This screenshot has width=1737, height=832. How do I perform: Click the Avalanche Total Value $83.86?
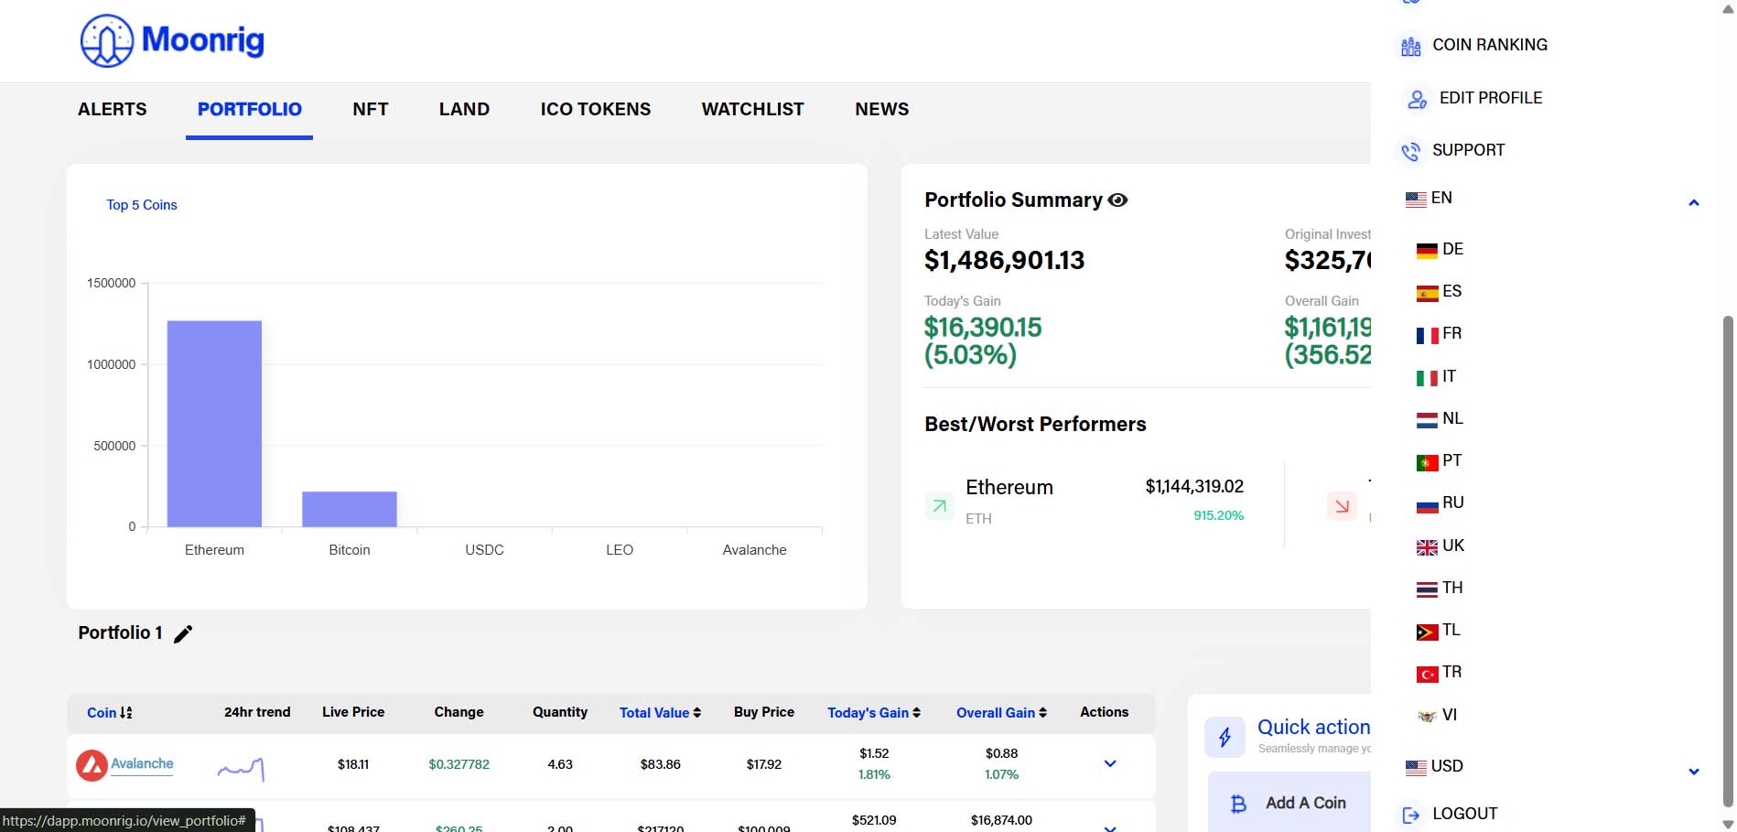coord(660,764)
